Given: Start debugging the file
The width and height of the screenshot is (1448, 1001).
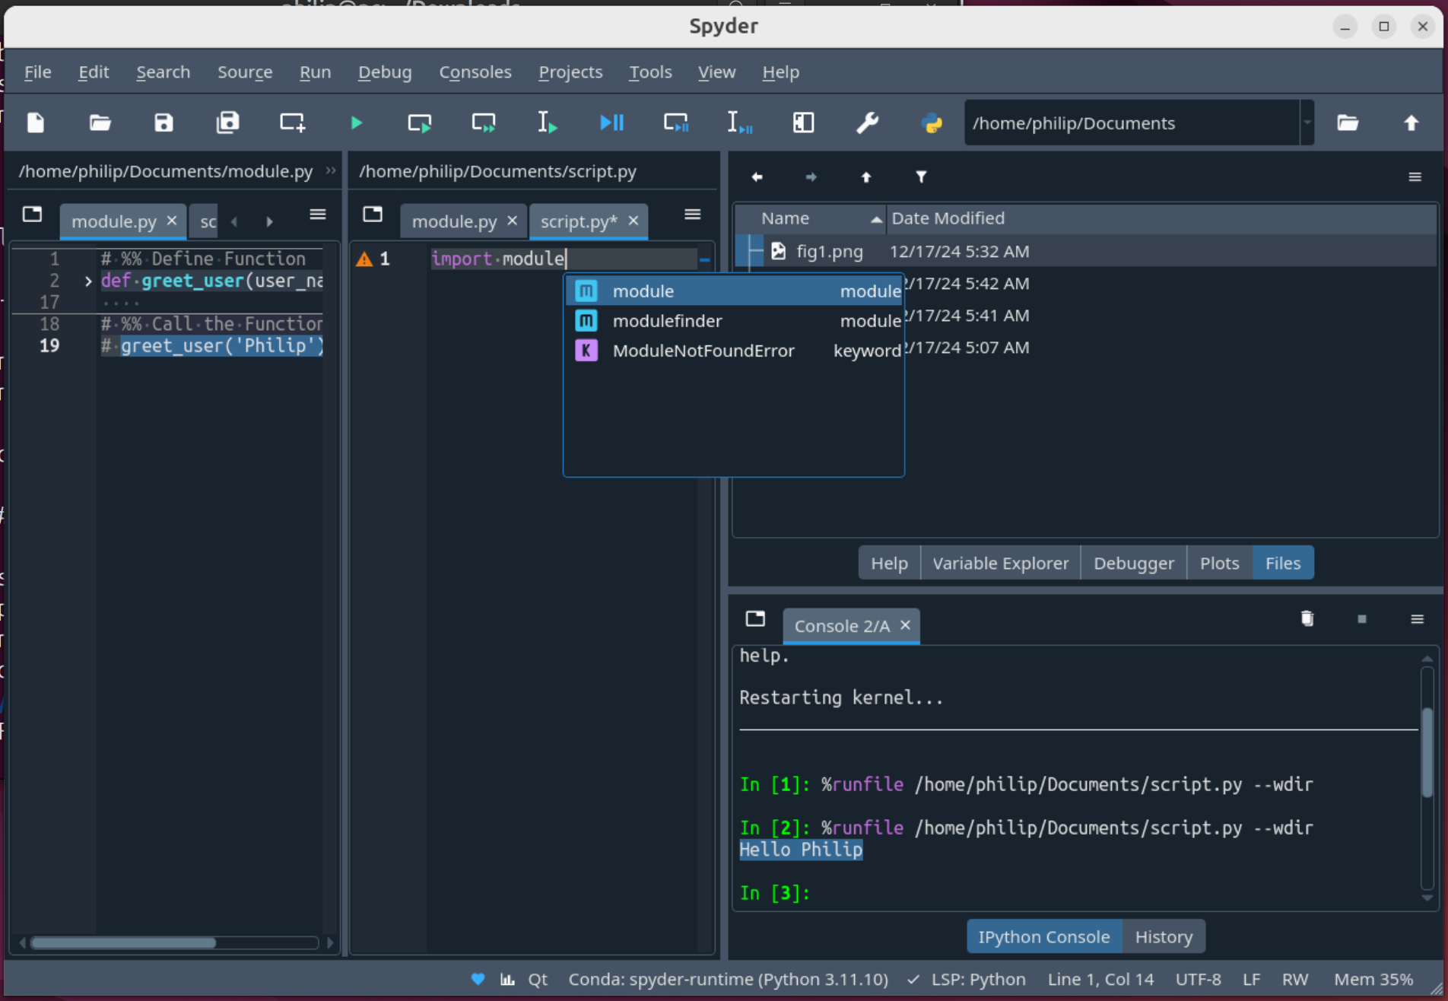Looking at the screenshot, I should coord(611,122).
